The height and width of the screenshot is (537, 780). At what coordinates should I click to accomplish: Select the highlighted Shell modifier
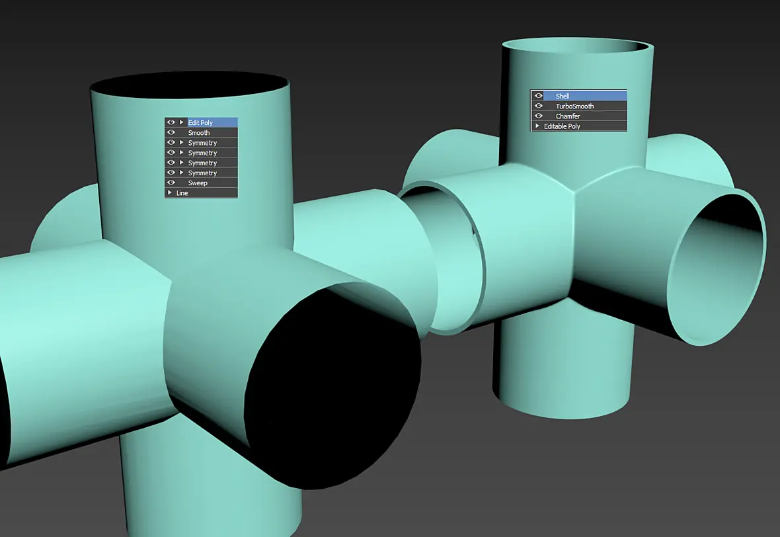(x=562, y=96)
